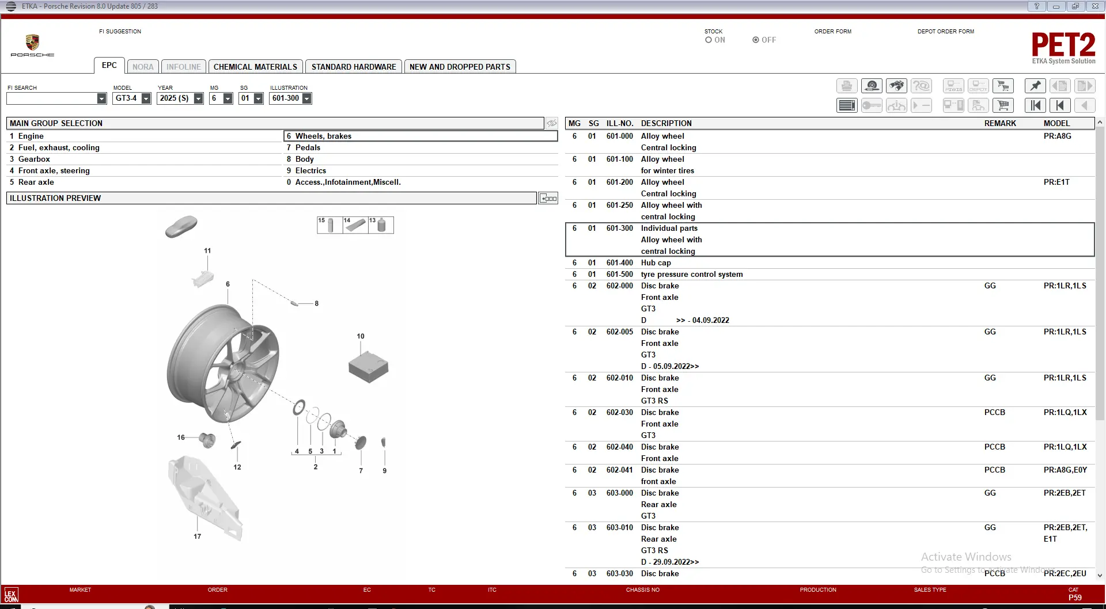Select Body in main group list

coord(305,159)
